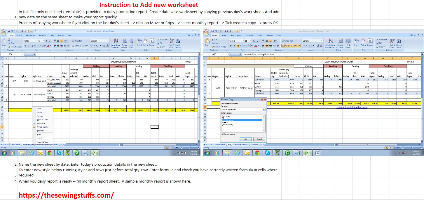
Task: Toggle Wrap Text in right Excel window
Action: coord(288,41)
